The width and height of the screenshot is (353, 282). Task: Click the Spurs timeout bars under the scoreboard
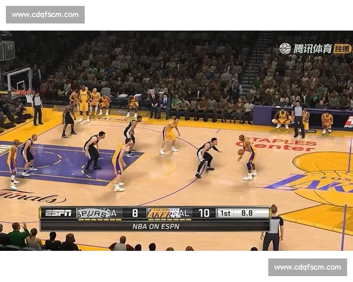(x=100, y=220)
